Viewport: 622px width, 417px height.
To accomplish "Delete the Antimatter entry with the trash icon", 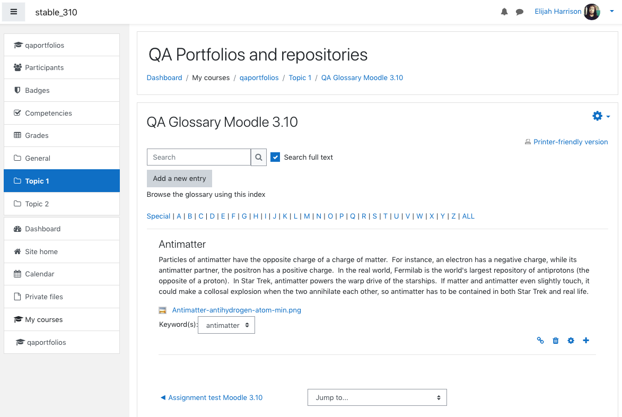I will tap(555, 341).
